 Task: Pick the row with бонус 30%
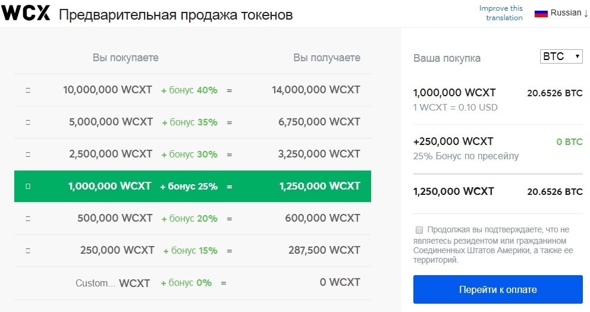190,154
